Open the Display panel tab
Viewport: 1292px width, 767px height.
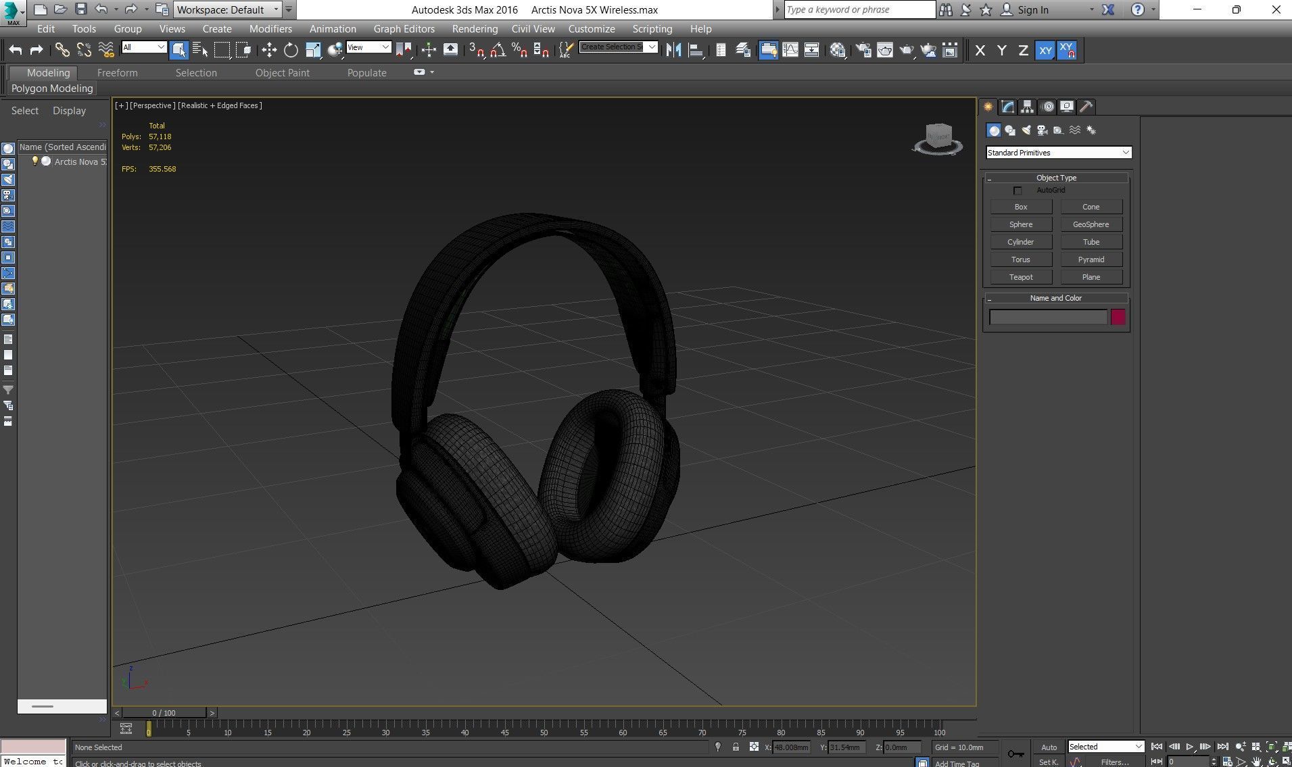[x=1067, y=107]
